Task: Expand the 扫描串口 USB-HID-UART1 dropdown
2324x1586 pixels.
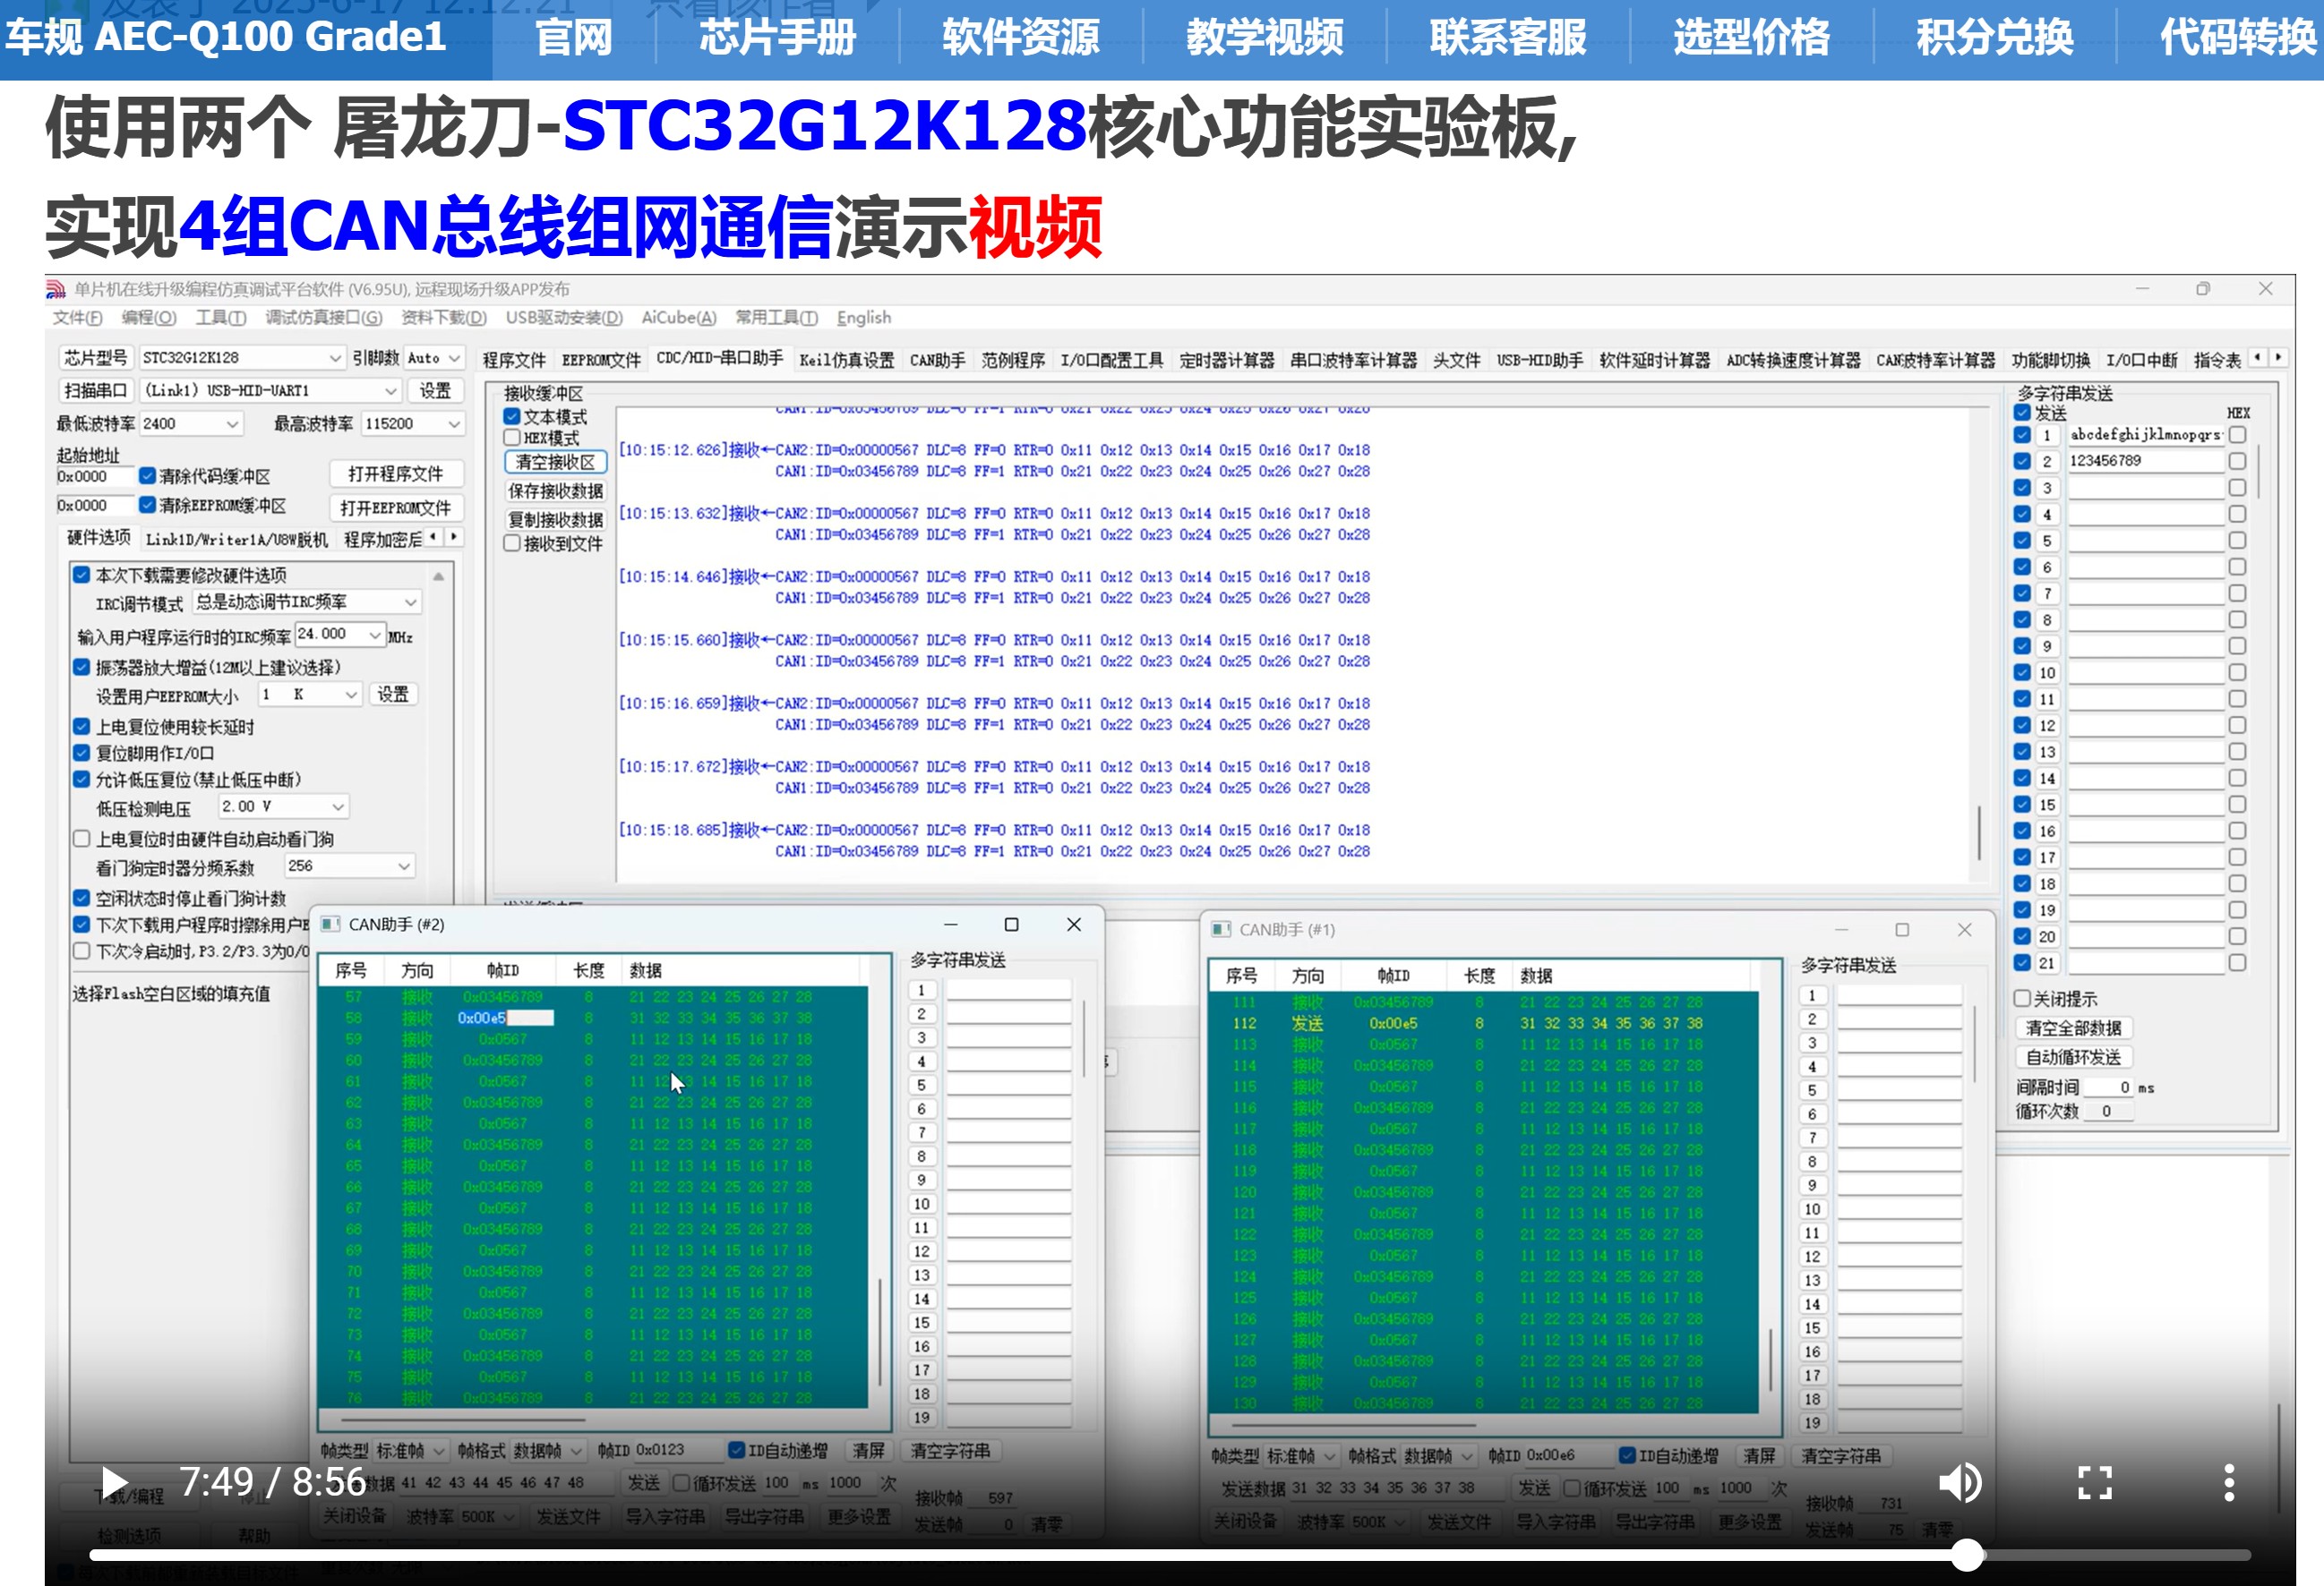Action: tap(391, 391)
